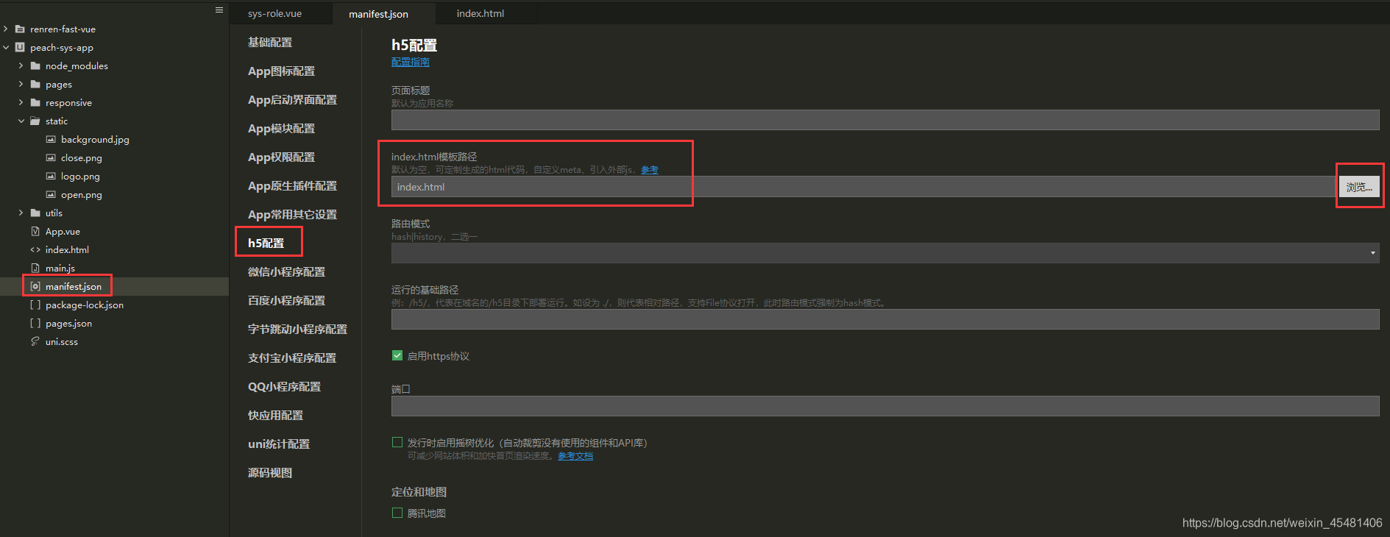Click the index.html template path input
This screenshot has height=537, width=1390.
(864, 187)
